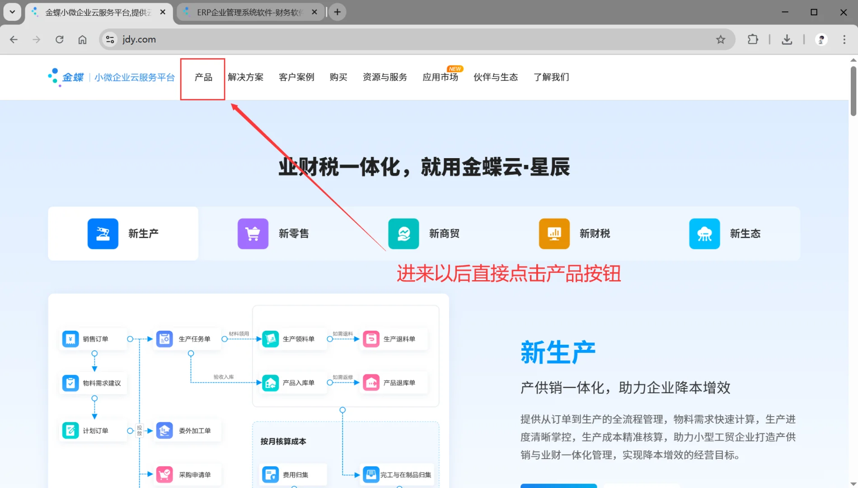Screen dimensions: 858x488
Task: Click the 新商贸 green commerce icon
Action: click(403, 234)
